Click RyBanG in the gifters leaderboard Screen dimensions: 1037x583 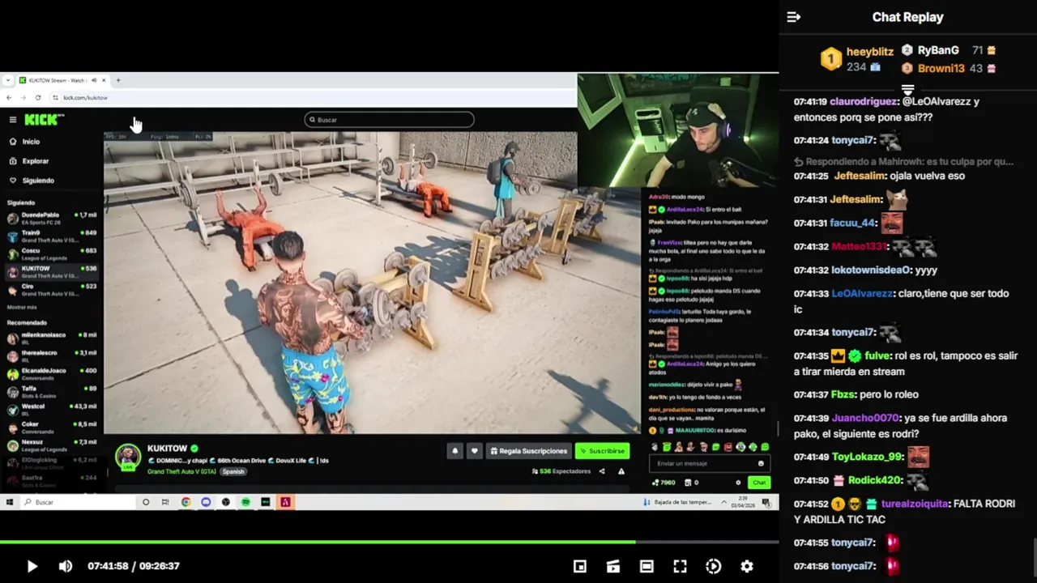tap(938, 50)
